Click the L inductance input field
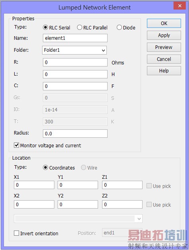 coord(75,74)
